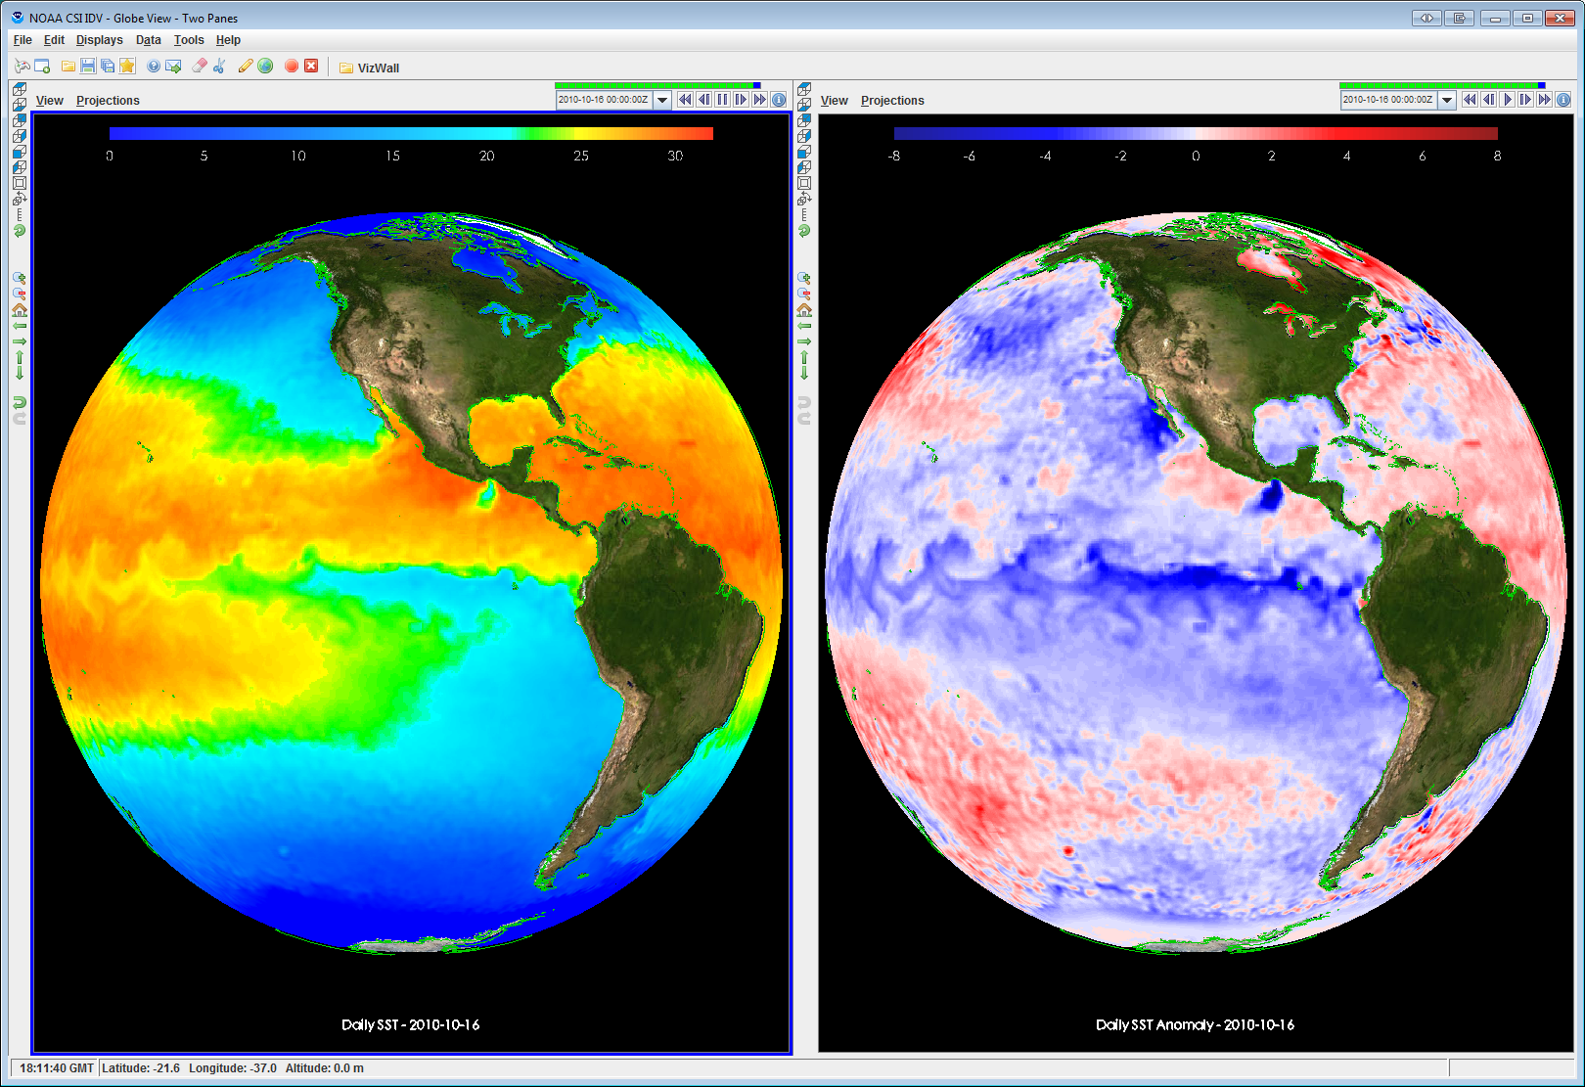1585x1087 pixels.
Task: Open the left pane Projections menu
Action: click(108, 101)
